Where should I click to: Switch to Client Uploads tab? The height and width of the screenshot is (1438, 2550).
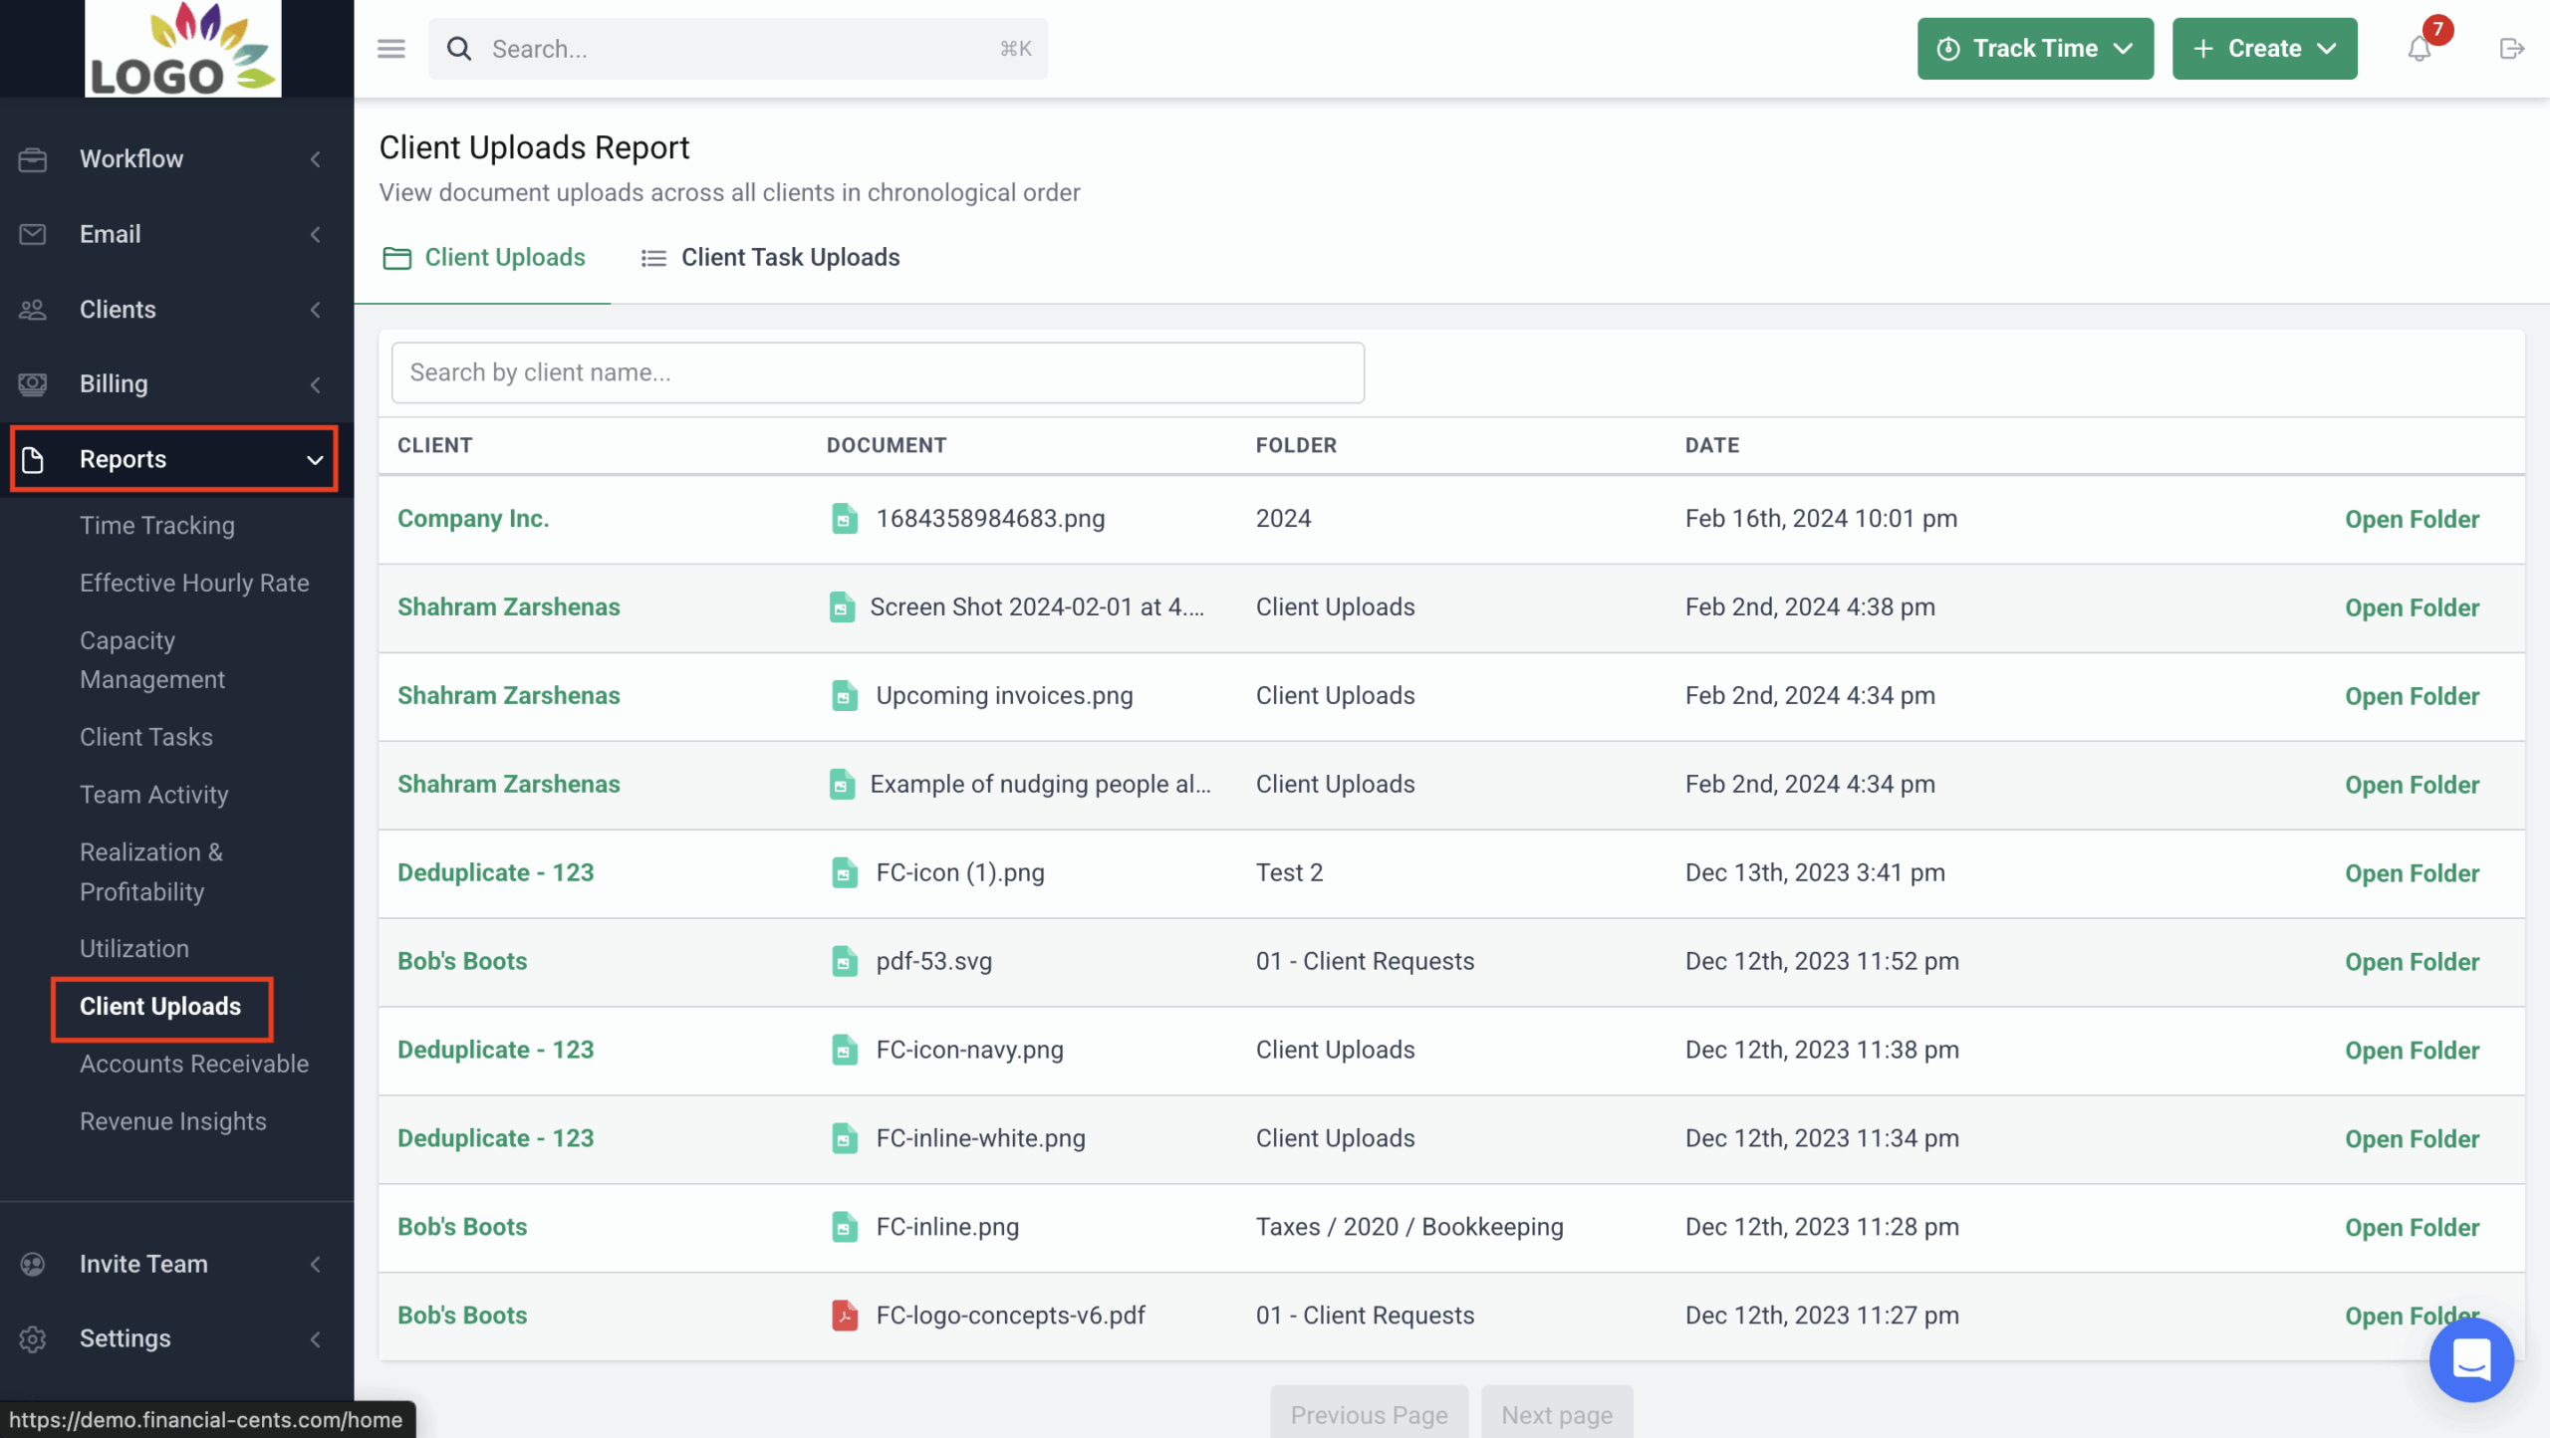coord(484,258)
